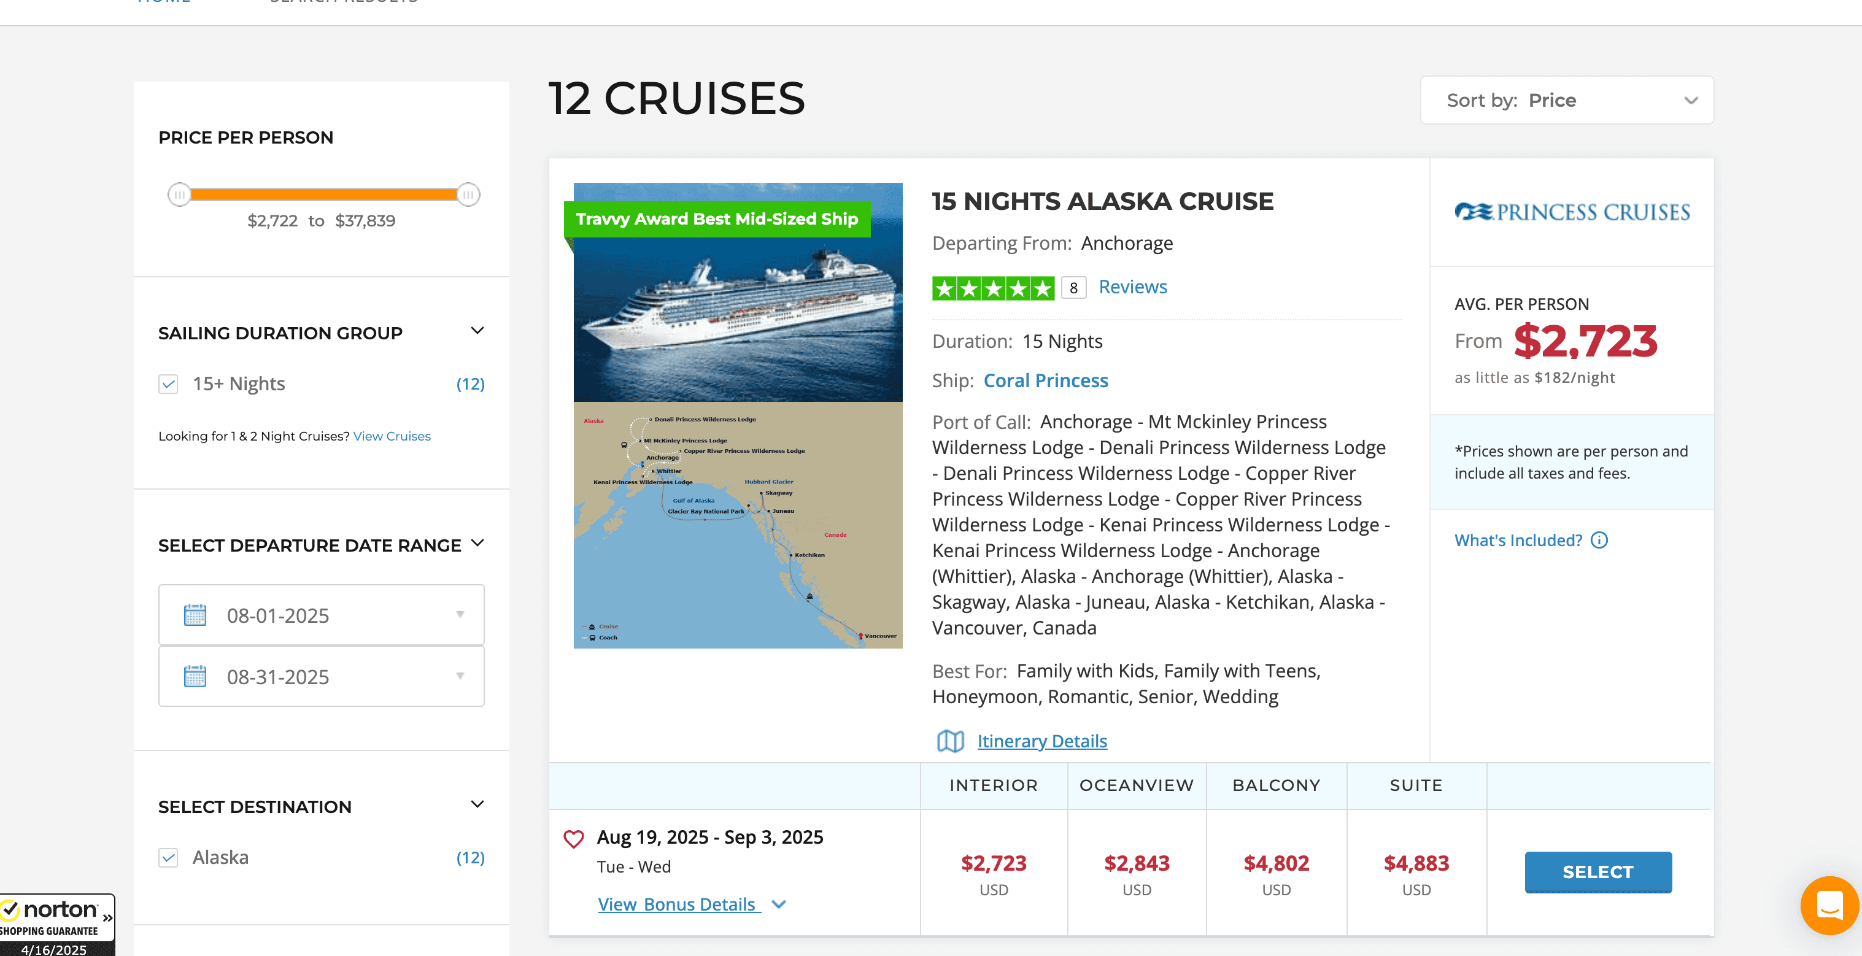Click the calendar icon for 08-01-2025 date
1862x956 pixels.
pos(195,615)
